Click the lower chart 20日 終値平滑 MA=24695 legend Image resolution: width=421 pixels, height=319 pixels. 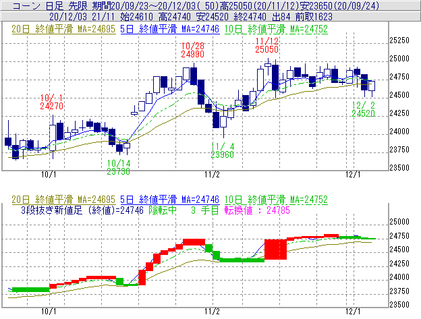click(63, 200)
